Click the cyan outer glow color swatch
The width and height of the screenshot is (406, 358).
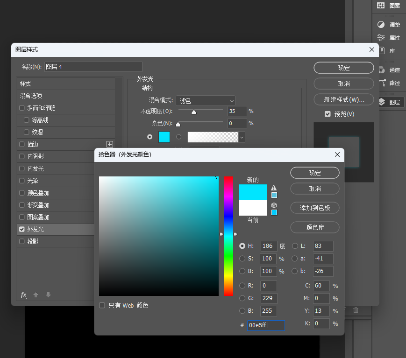164,137
